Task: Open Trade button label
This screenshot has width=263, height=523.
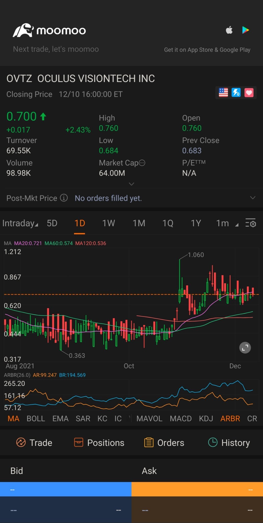Action: coord(41,443)
